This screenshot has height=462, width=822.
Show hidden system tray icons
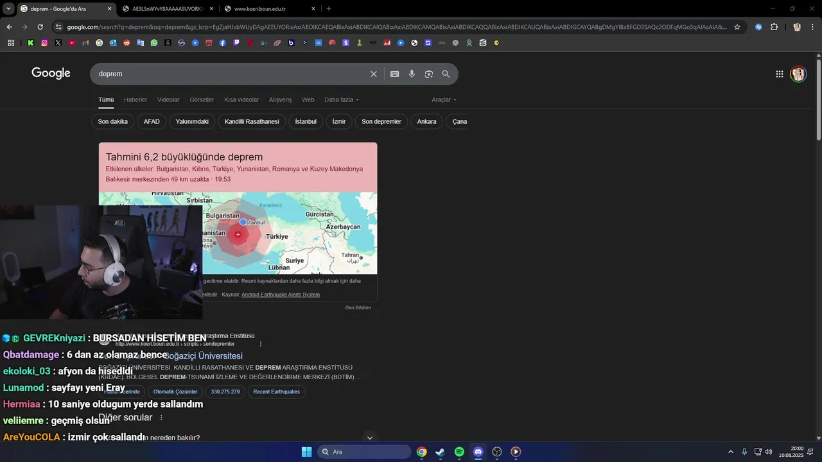pyautogui.click(x=730, y=452)
